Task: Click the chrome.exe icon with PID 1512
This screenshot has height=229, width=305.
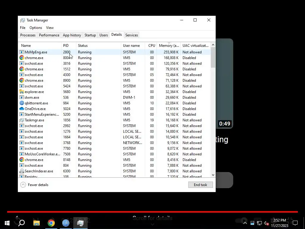Action: coord(21,69)
